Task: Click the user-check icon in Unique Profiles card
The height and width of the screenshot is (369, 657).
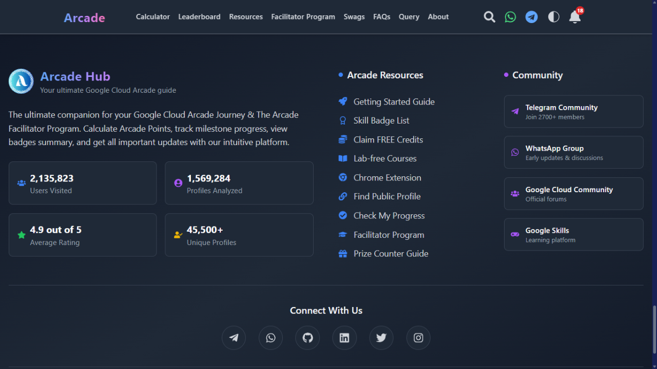Action: point(178,235)
